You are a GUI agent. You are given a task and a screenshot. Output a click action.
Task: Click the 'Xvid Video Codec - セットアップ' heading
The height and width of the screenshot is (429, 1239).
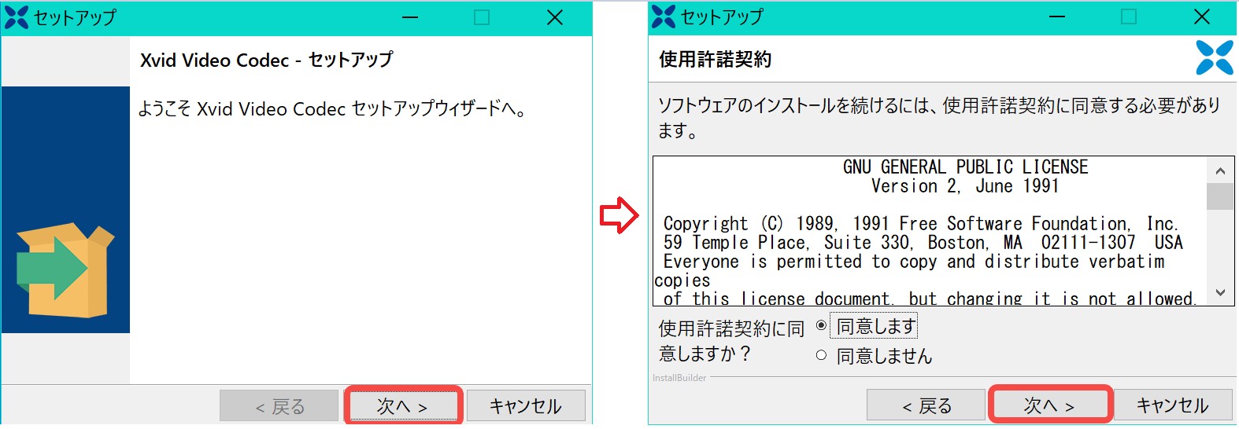pyautogui.click(x=266, y=60)
